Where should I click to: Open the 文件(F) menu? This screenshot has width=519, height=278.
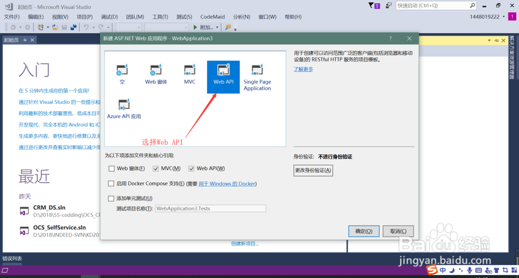tap(12, 17)
